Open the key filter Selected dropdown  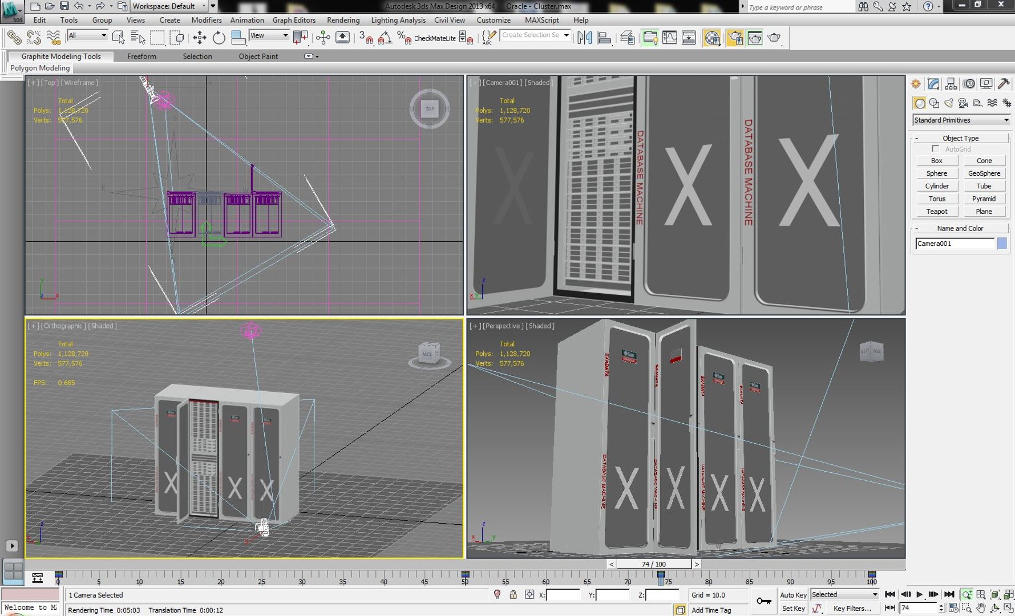(844, 595)
